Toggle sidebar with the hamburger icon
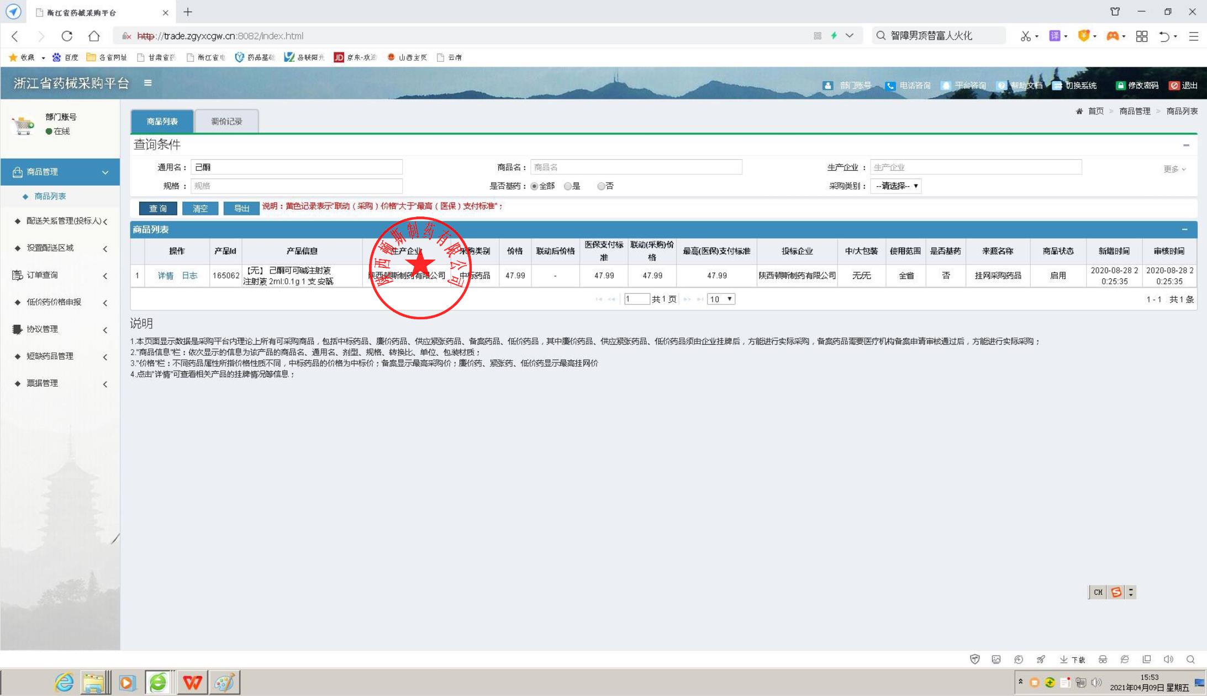The image size is (1207, 696). 147,83
